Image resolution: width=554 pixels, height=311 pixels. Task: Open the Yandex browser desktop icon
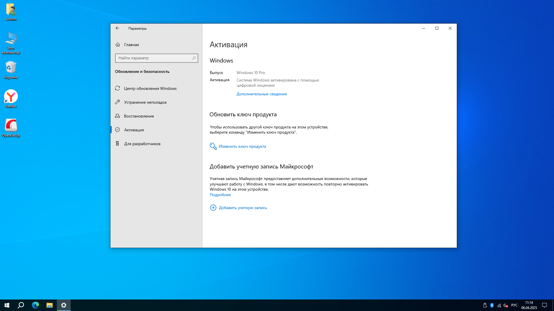tap(11, 97)
